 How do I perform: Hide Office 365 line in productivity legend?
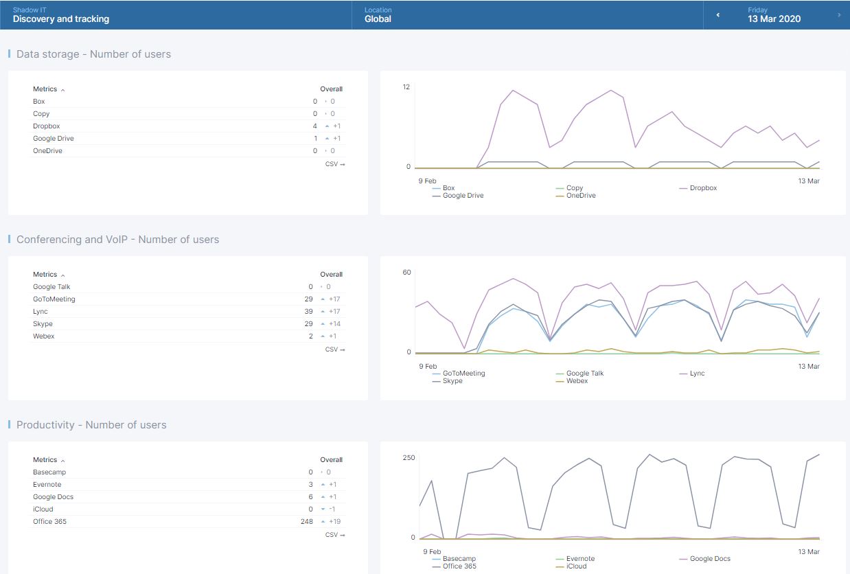click(459, 566)
